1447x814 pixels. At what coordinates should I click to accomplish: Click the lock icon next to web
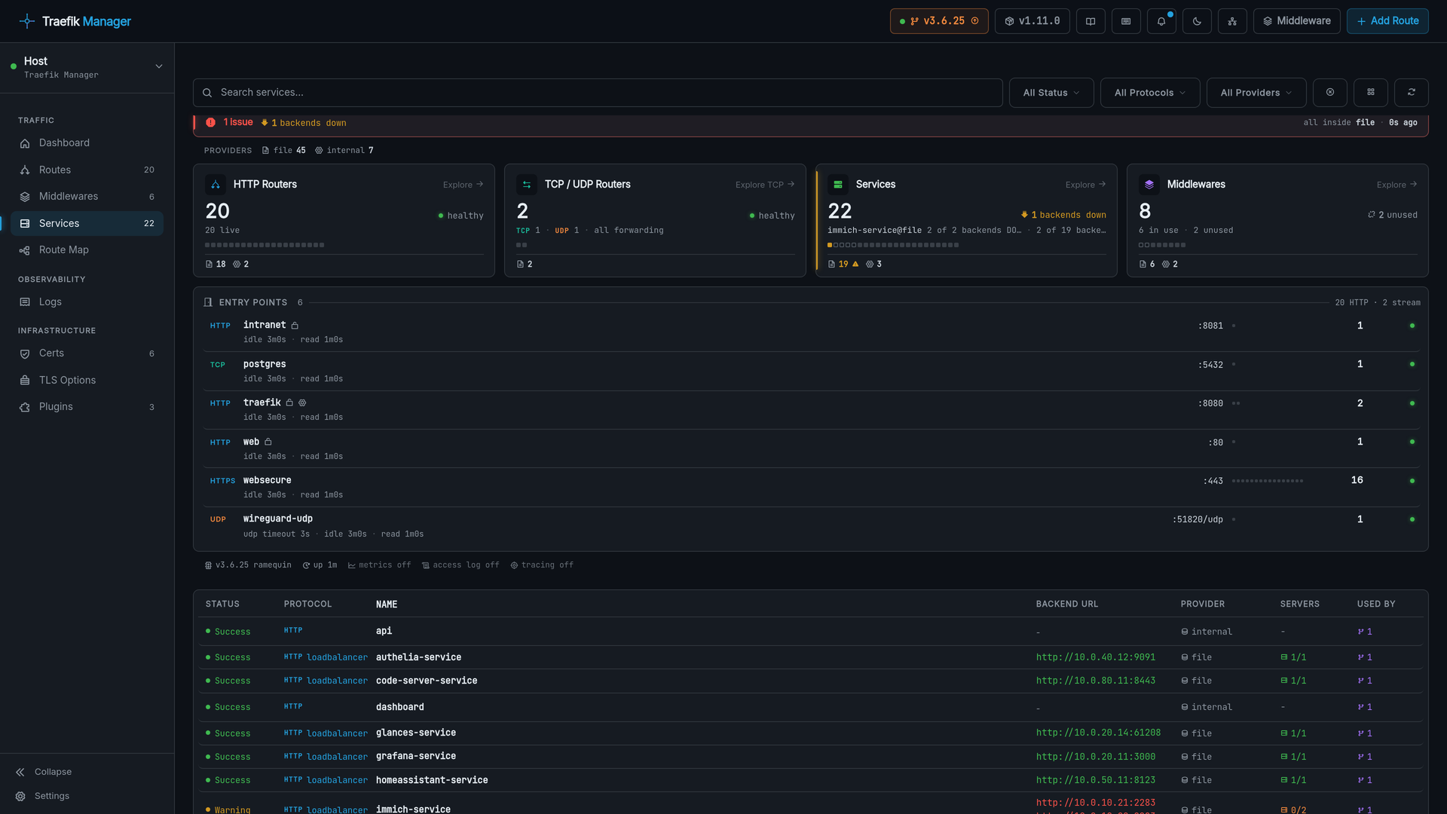[268, 442]
